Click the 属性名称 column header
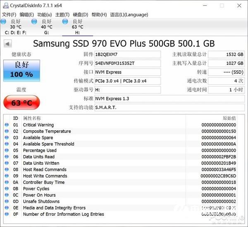 32,118
